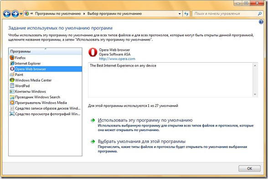268x179 pixels.
Task: Expand the address bar history dropdown
Action: coord(180,14)
